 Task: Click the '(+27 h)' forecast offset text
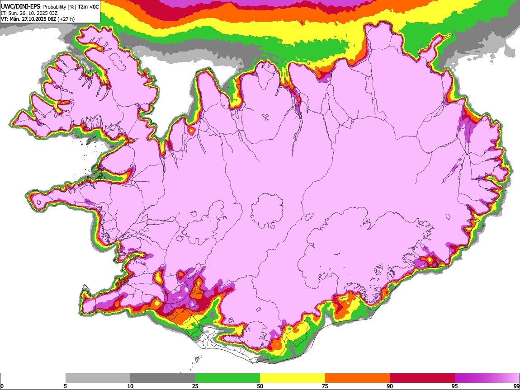[x=66, y=19]
